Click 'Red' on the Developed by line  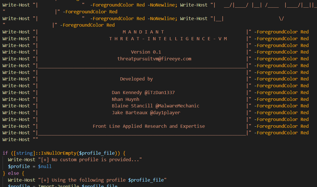[x=305, y=79]
